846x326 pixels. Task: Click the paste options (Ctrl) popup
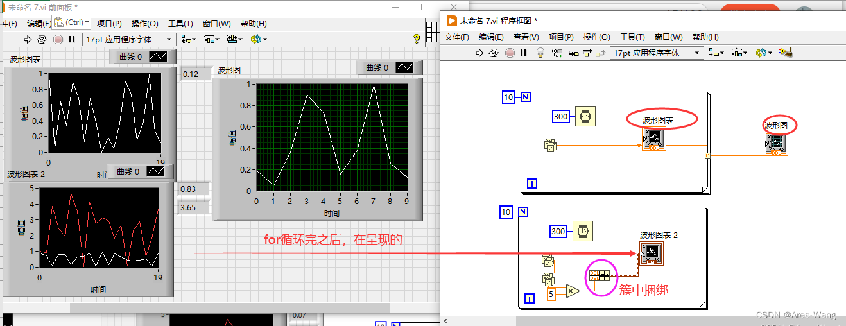72,22
